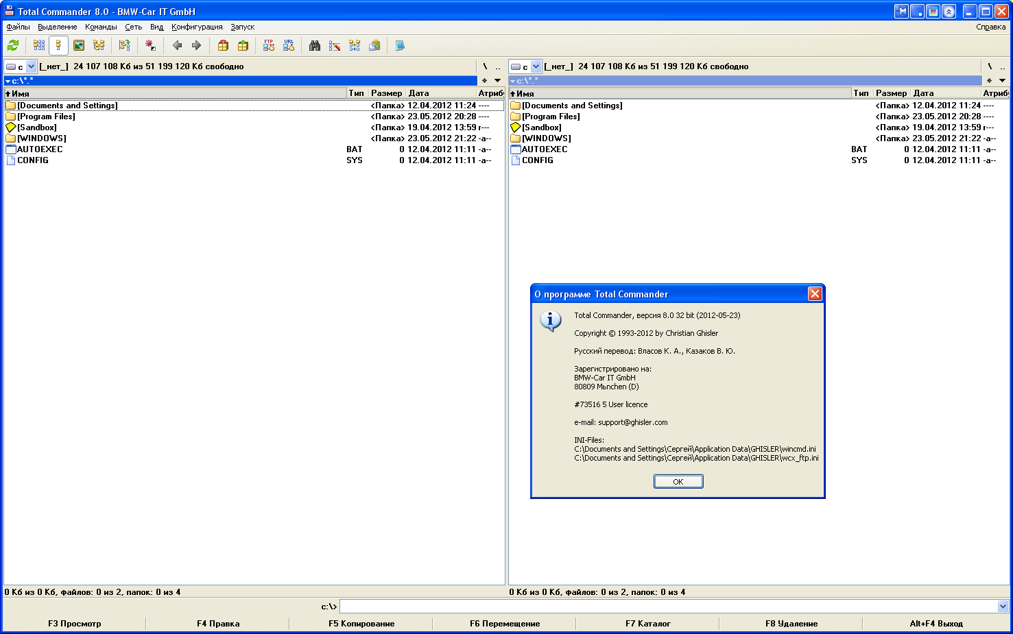This screenshot has height=634, width=1013.
Task: Go to parent with right panel '..' button
Action: pos(1002,66)
